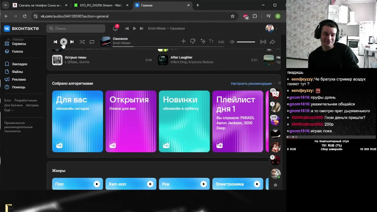Play the Электроника genre

pyautogui.click(x=257, y=184)
